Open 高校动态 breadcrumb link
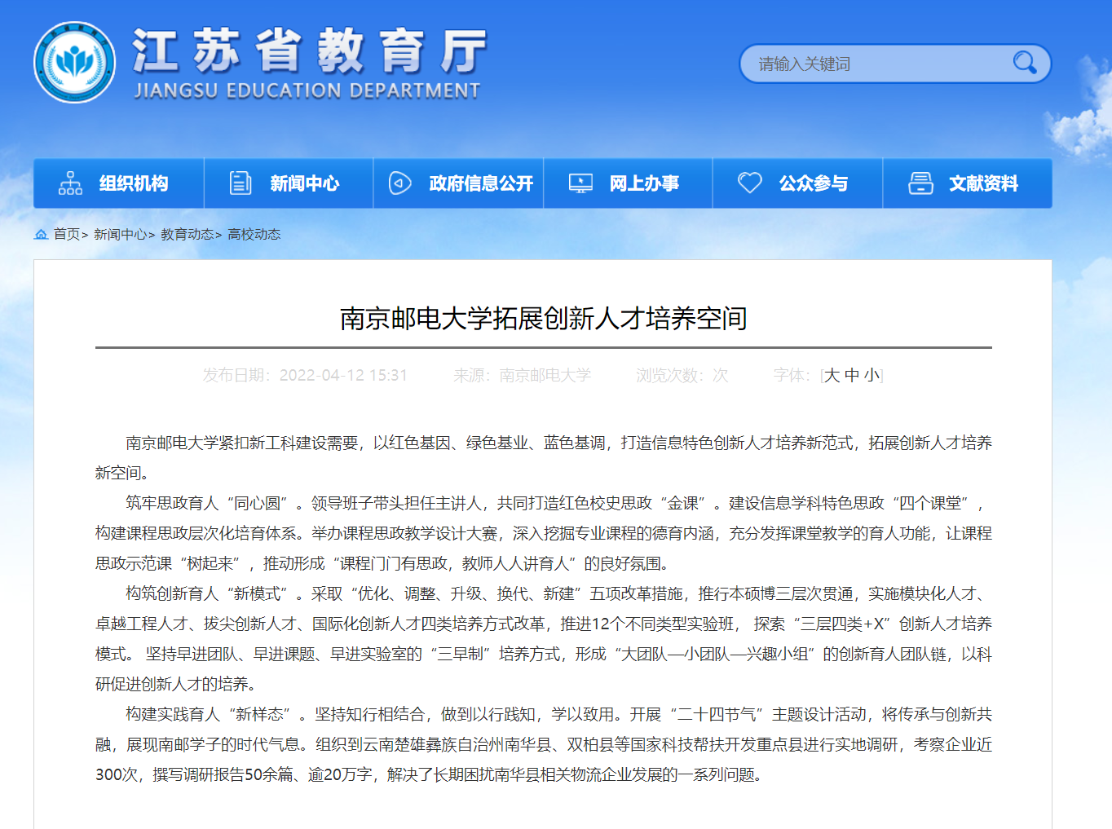 coord(254,235)
